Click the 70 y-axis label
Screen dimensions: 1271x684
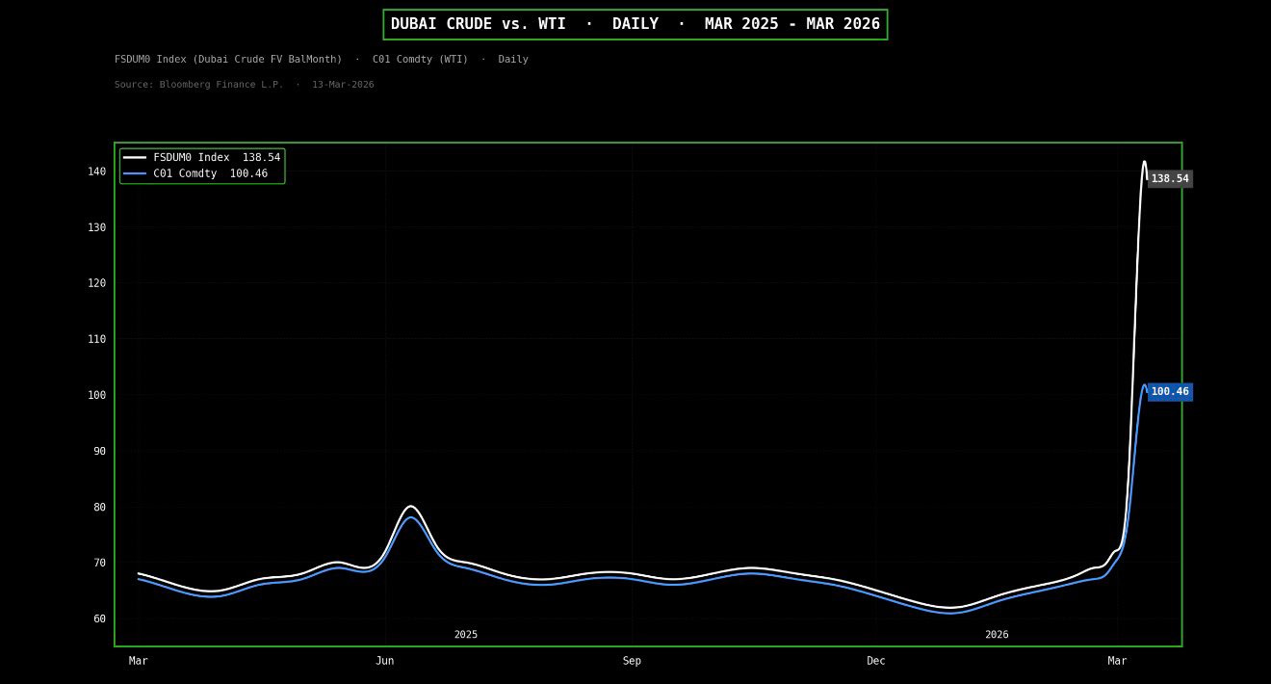(x=100, y=563)
